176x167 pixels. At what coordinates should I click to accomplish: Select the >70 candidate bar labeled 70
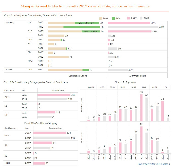(163, 111)
